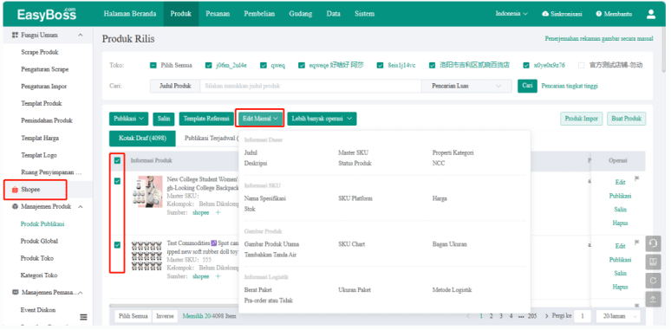
Task: Uncheck the j06m_2ul4e store checkbox
Action: coord(208,66)
